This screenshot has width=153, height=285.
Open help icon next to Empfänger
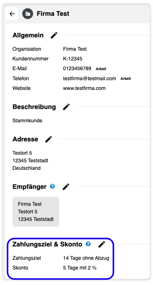coord(53,186)
